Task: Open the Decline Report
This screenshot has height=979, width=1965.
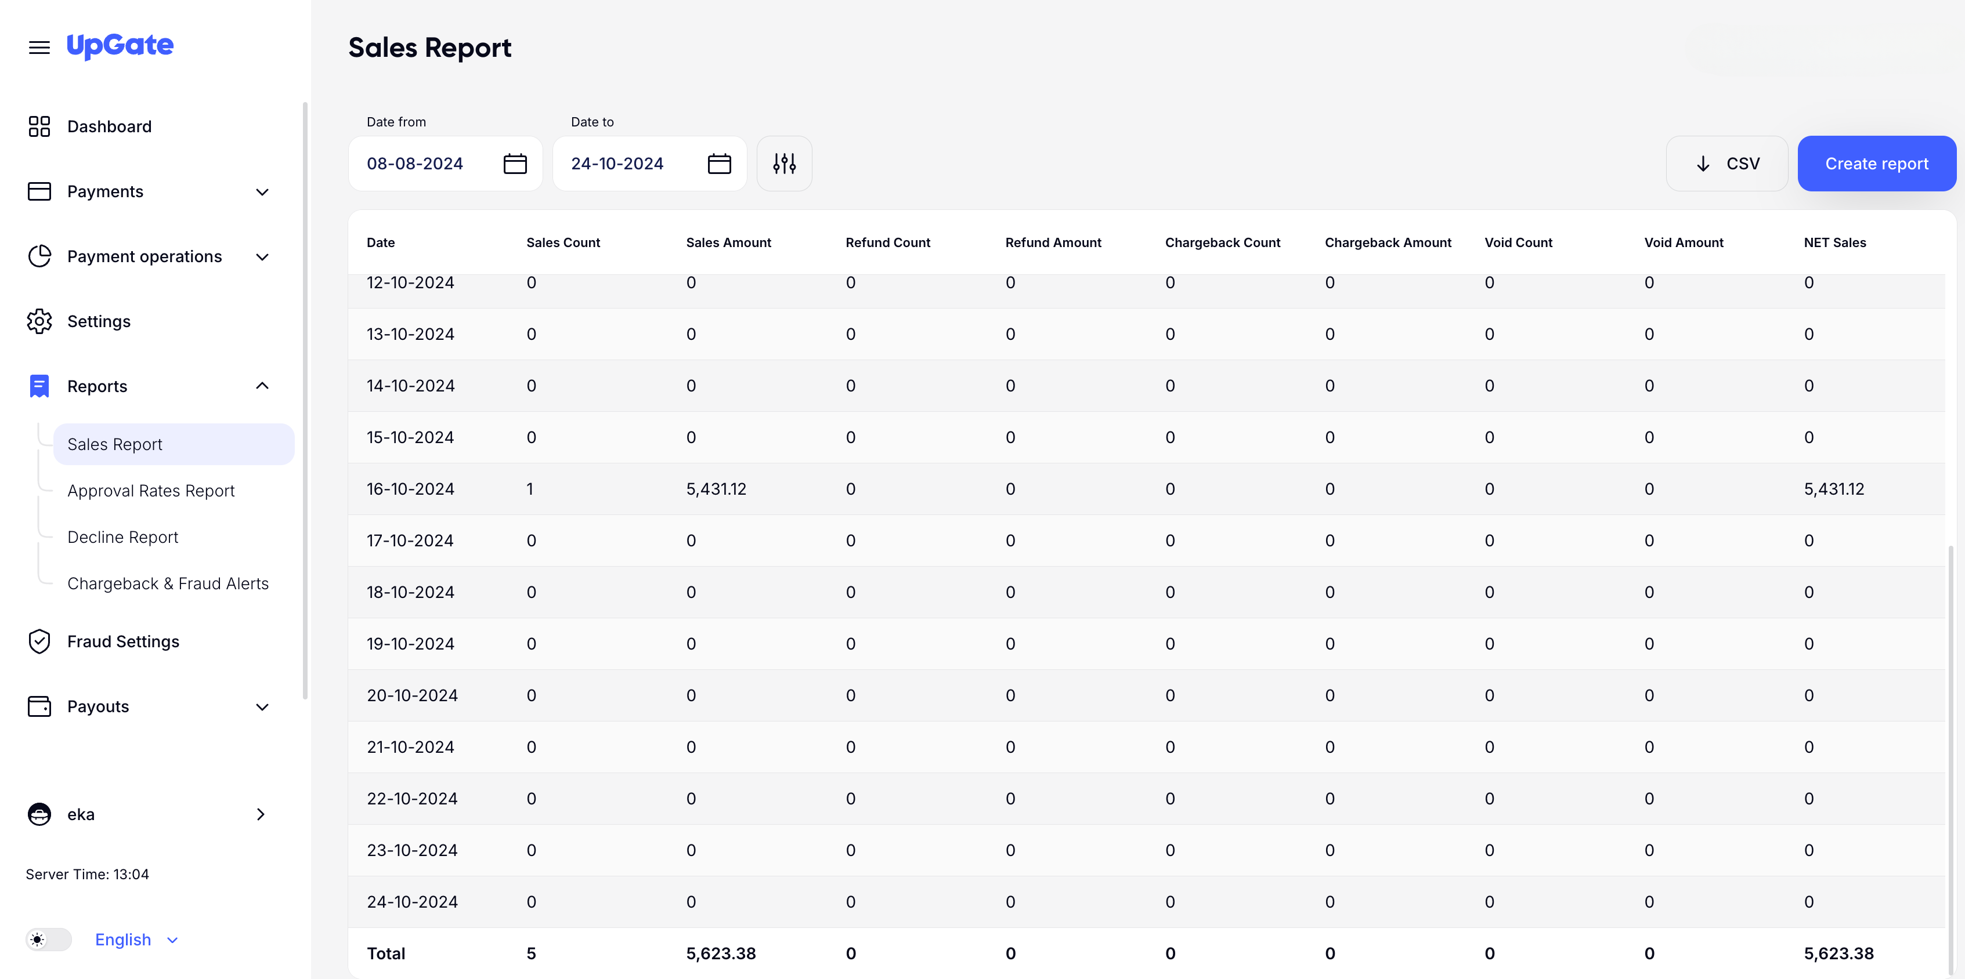Action: [x=122, y=537]
